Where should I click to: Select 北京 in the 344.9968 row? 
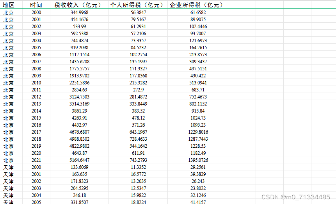click(8, 13)
